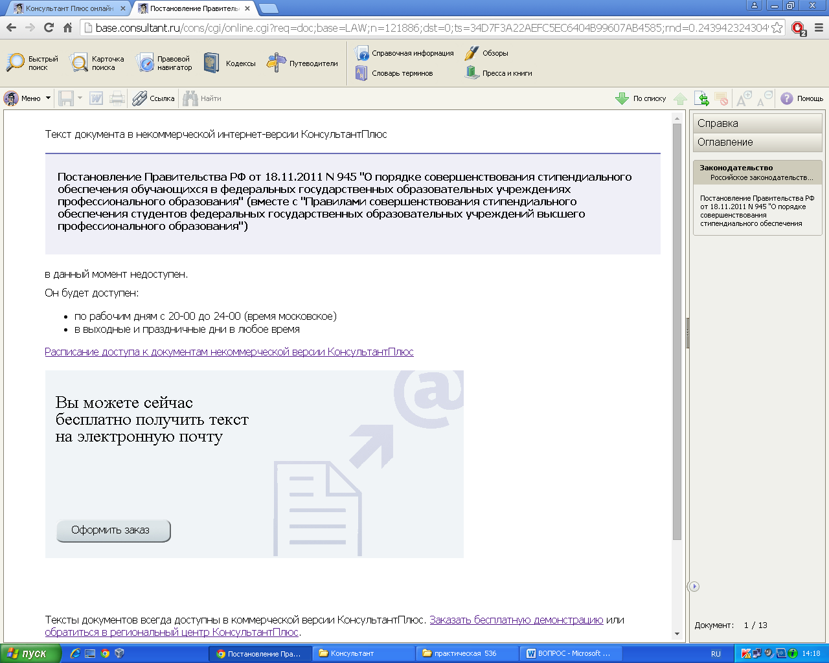This screenshot has height=663, width=829.
Task: Open Карточка поиска search card
Action: click(x=97, y=63)
